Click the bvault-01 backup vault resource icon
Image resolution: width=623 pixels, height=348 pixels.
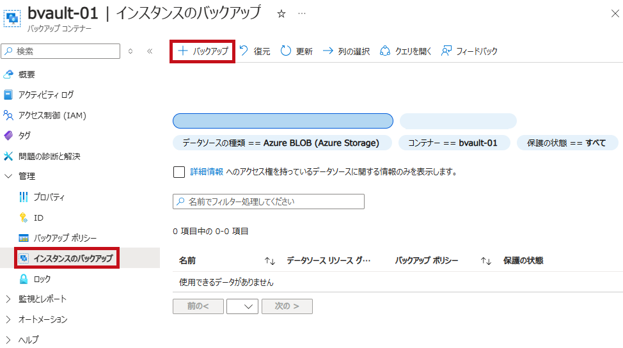(x=12, y=19)
